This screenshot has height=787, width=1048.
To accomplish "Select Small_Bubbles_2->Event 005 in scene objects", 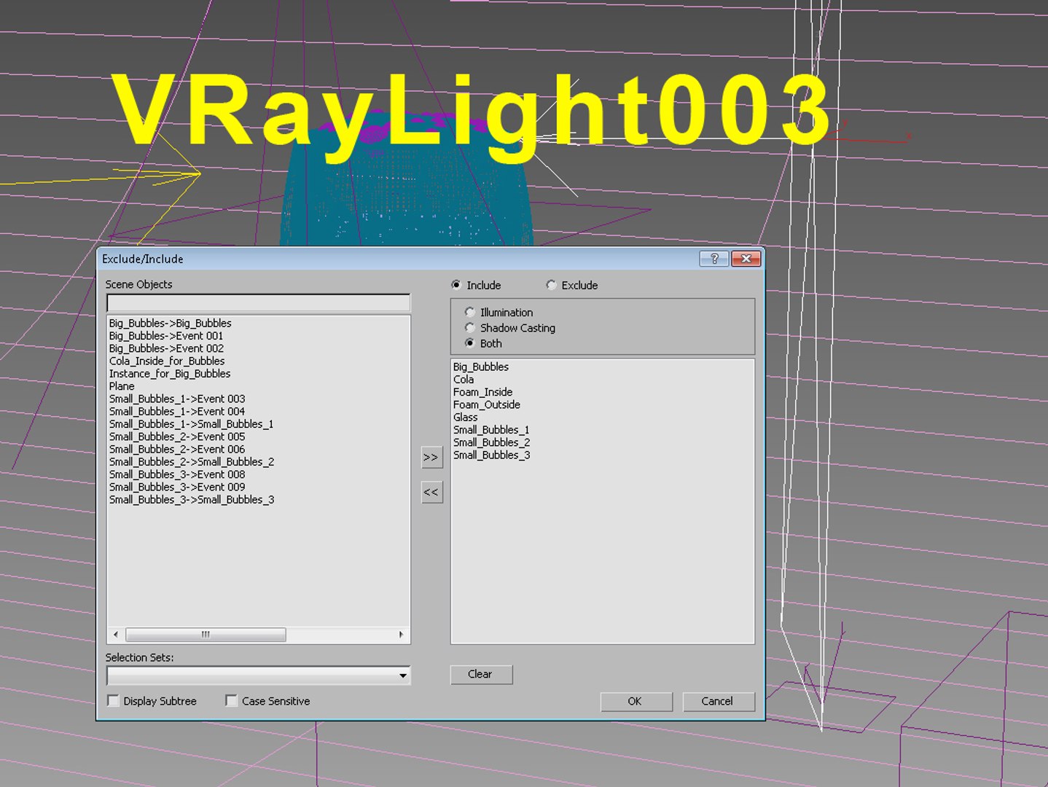I will (177, 436).
